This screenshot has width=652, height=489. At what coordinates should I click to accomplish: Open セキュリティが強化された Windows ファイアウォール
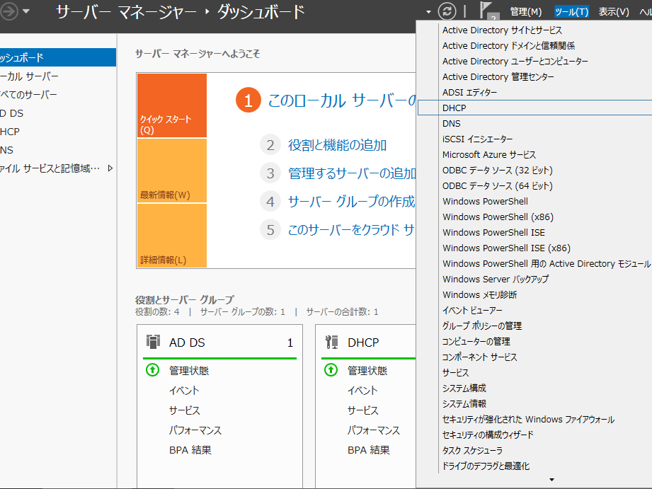click(x=528, y=419)
